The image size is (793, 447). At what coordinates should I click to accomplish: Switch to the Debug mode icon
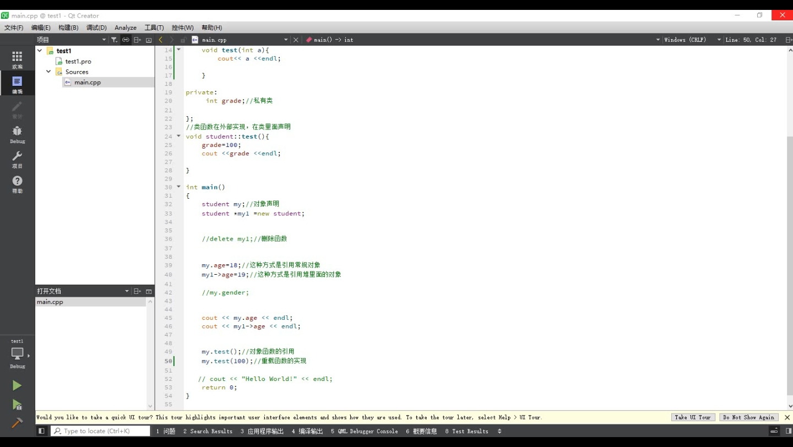pos(17,134)
